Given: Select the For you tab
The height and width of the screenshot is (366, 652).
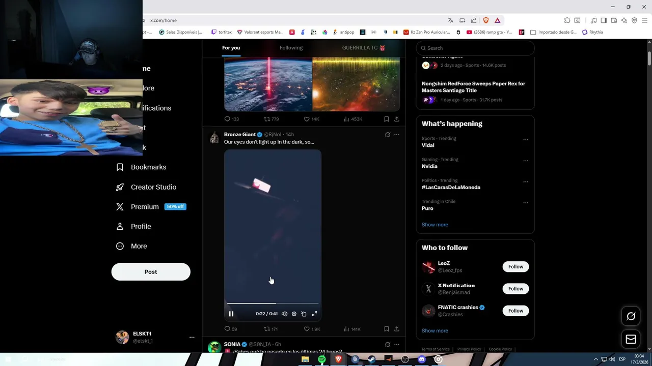Looking at the screenshot, I should 231,48.
